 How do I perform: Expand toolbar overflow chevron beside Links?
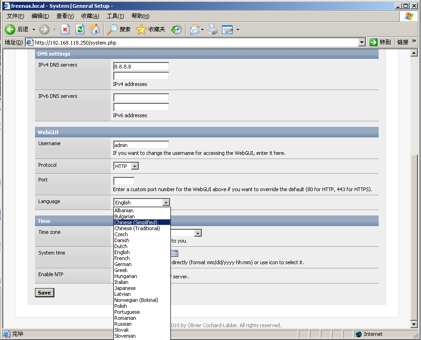(x=414, y=41)
